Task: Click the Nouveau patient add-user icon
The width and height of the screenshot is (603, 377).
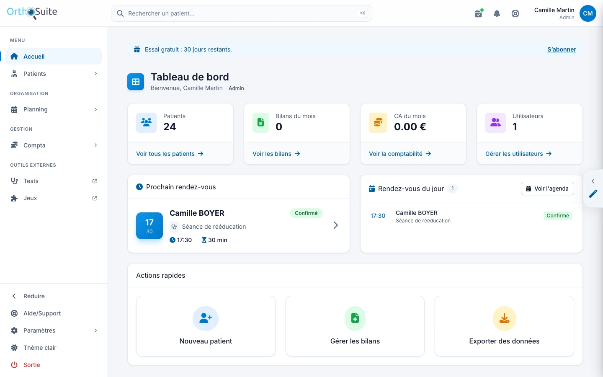Action: tap(206, 318)
